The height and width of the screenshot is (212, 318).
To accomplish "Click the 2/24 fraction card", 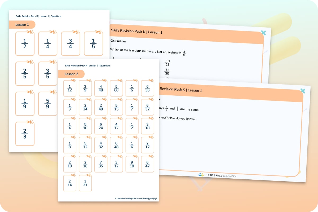I will (85, 107).
